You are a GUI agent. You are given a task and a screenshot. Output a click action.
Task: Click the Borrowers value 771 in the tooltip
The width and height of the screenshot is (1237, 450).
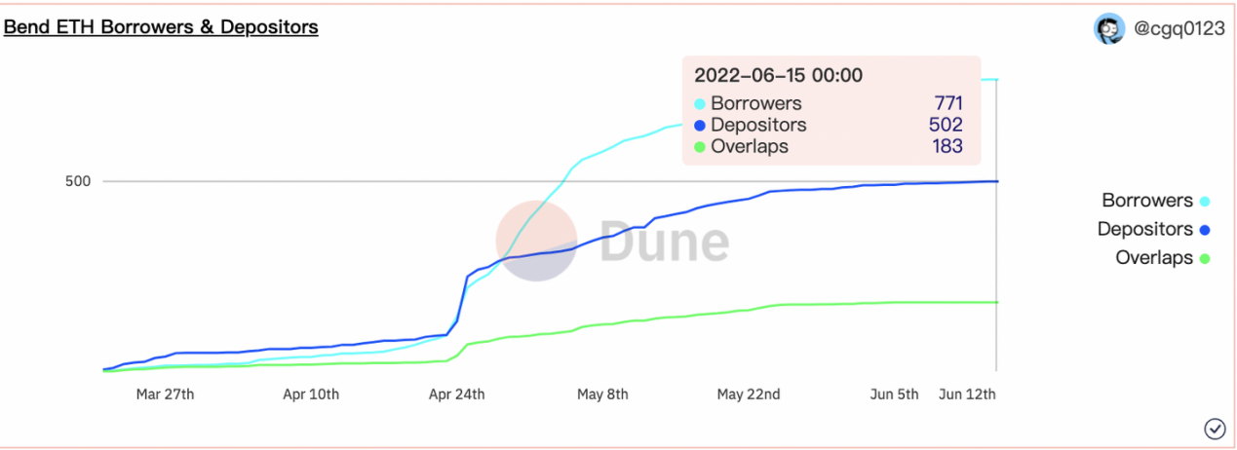(947, 103)
